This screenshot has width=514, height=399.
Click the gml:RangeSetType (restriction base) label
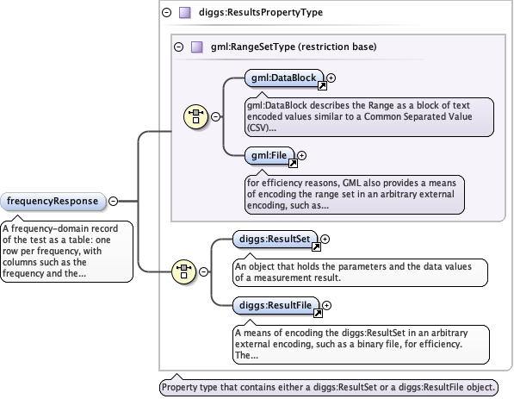pos(294,47)
